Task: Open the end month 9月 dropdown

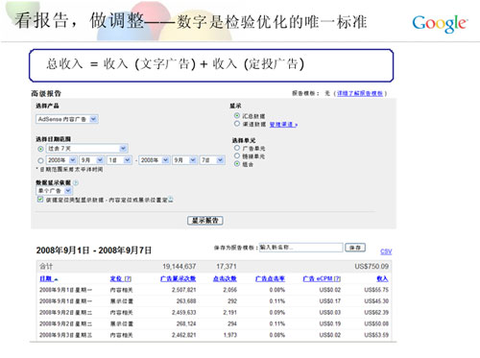Action: point(184,160)
